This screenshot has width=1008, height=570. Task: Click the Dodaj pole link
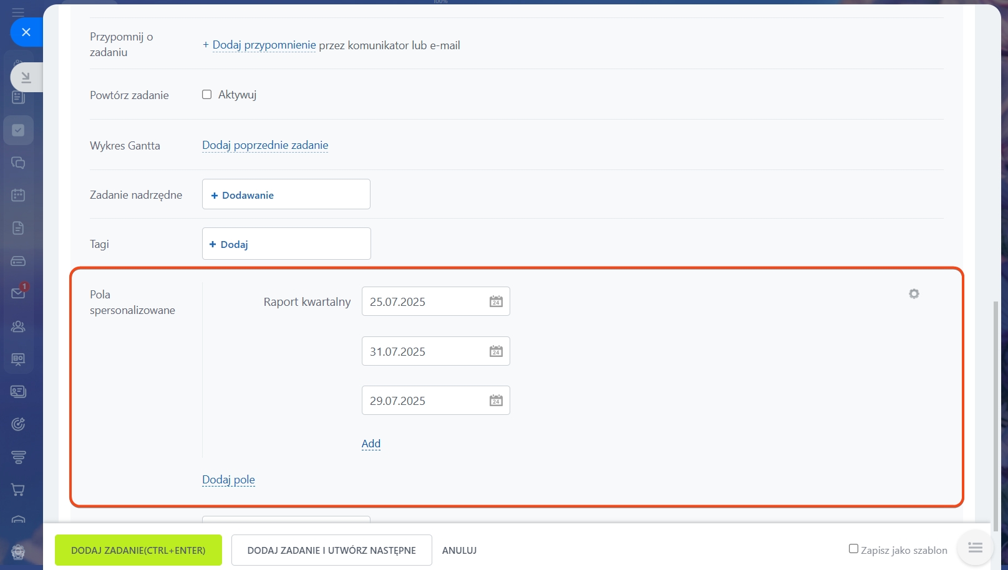coord(228,480)
